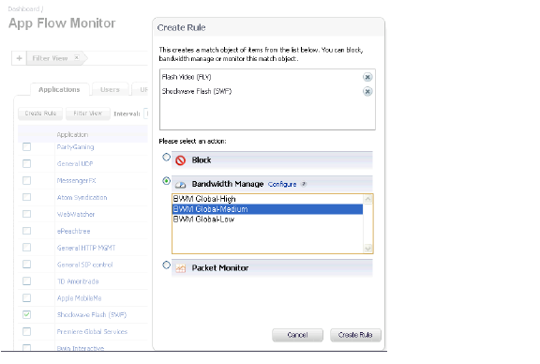Click the red Block prohibition icon
540x364 pixels.
tap(180, 160)
